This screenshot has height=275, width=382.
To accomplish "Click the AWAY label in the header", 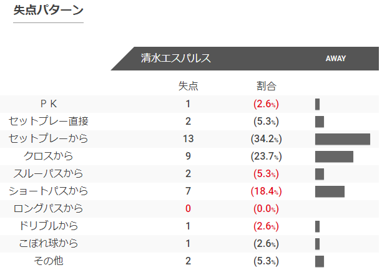I will pos(336,59).
